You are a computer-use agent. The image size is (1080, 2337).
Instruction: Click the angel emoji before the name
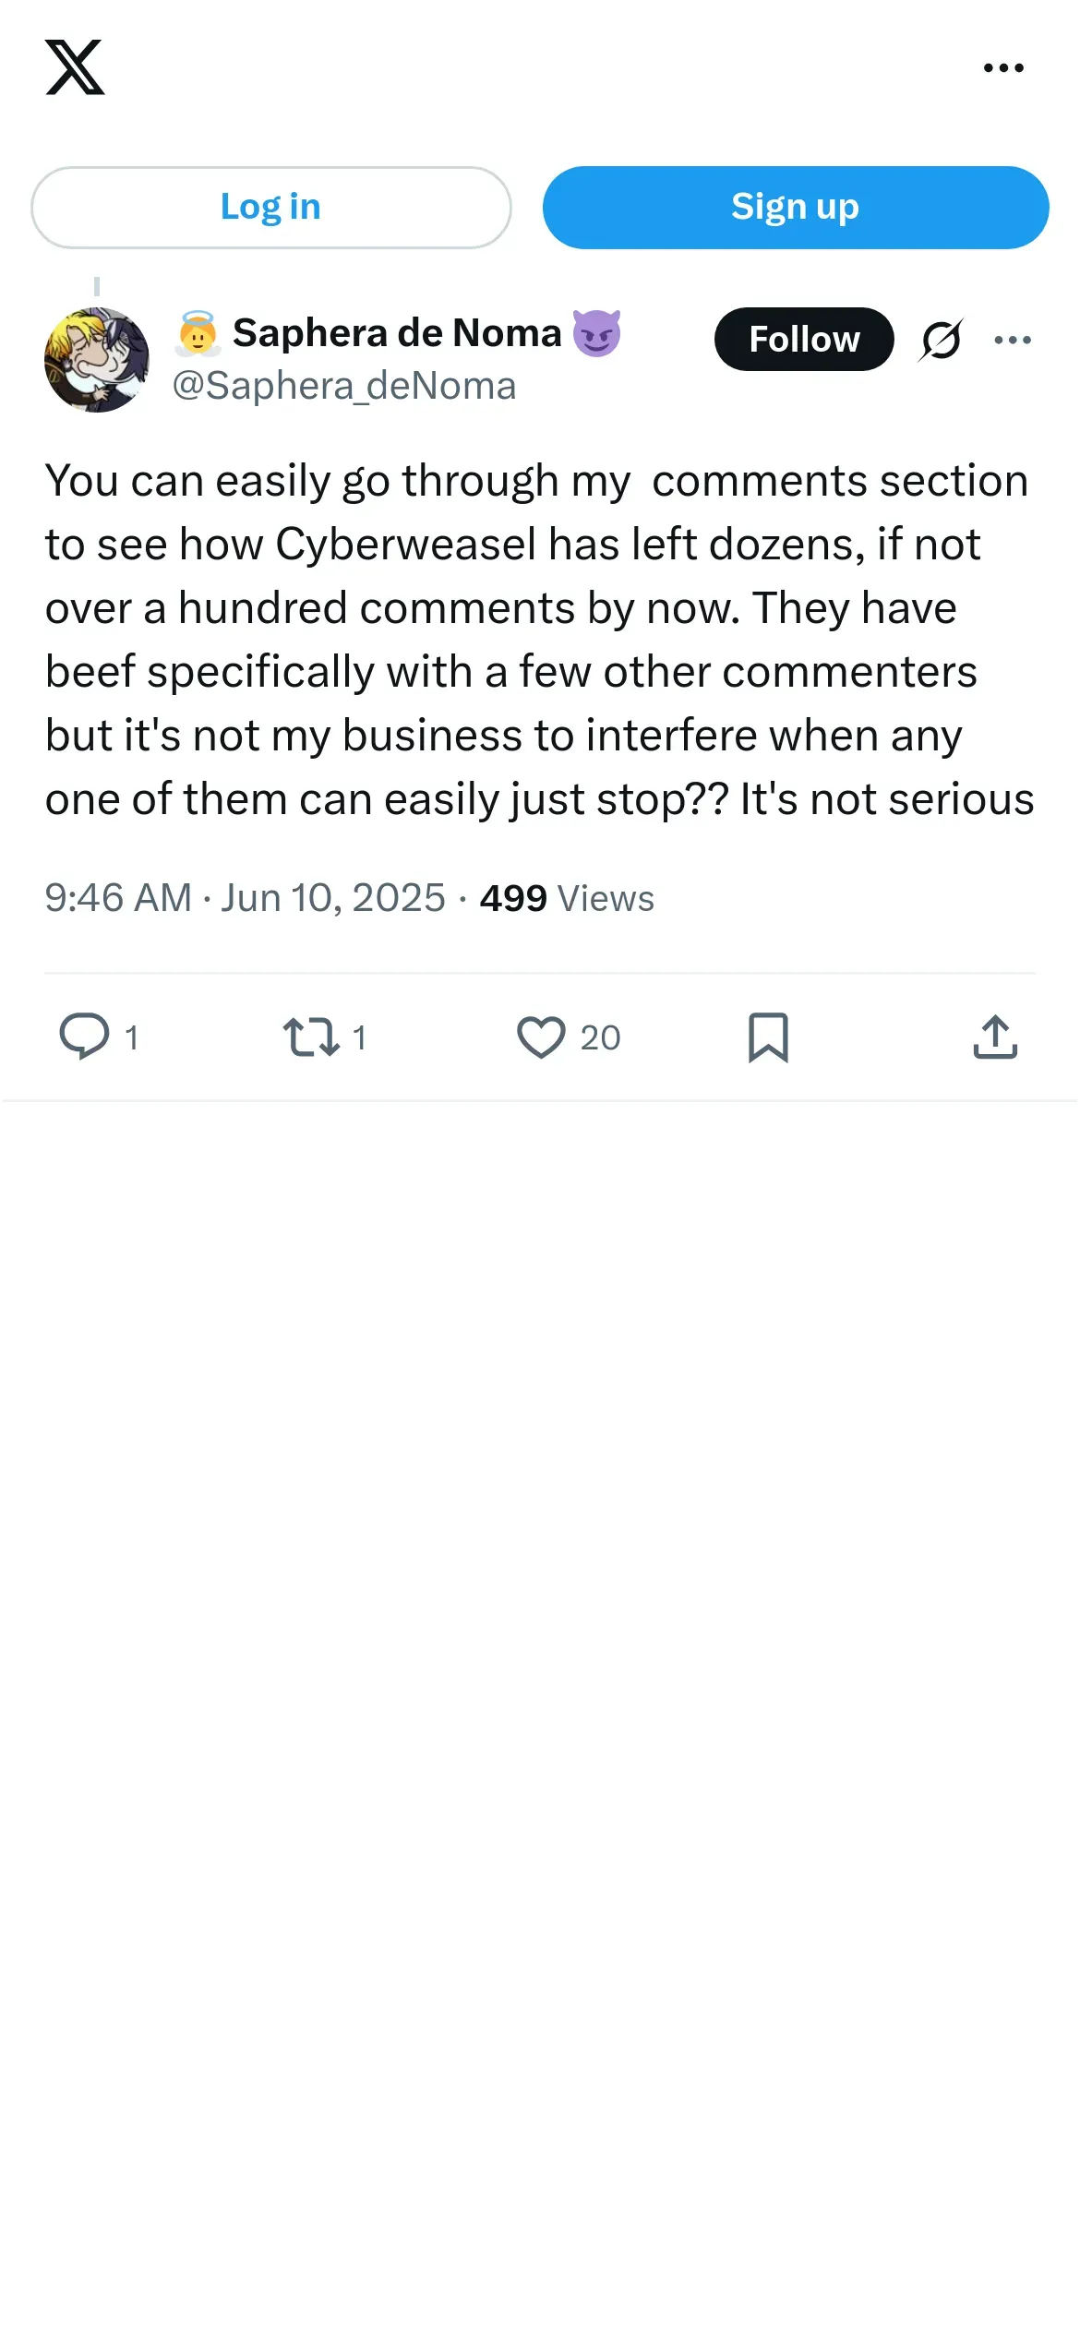coord(198,333)
